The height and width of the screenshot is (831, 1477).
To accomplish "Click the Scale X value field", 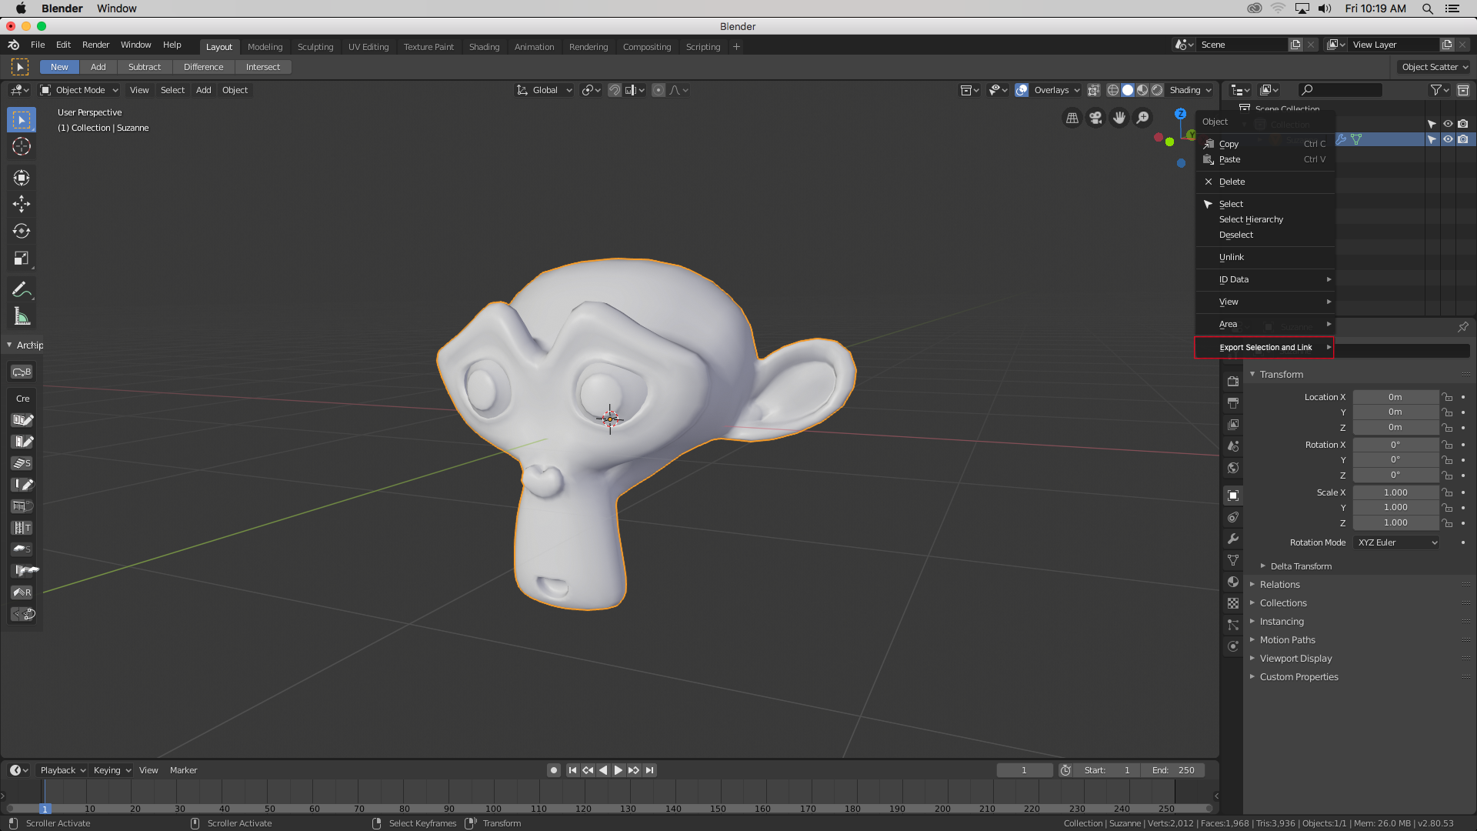I will click(1395, 492).
